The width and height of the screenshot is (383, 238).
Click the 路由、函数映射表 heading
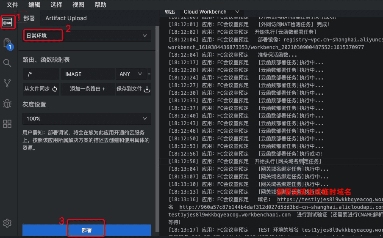(x=46, y=60)
